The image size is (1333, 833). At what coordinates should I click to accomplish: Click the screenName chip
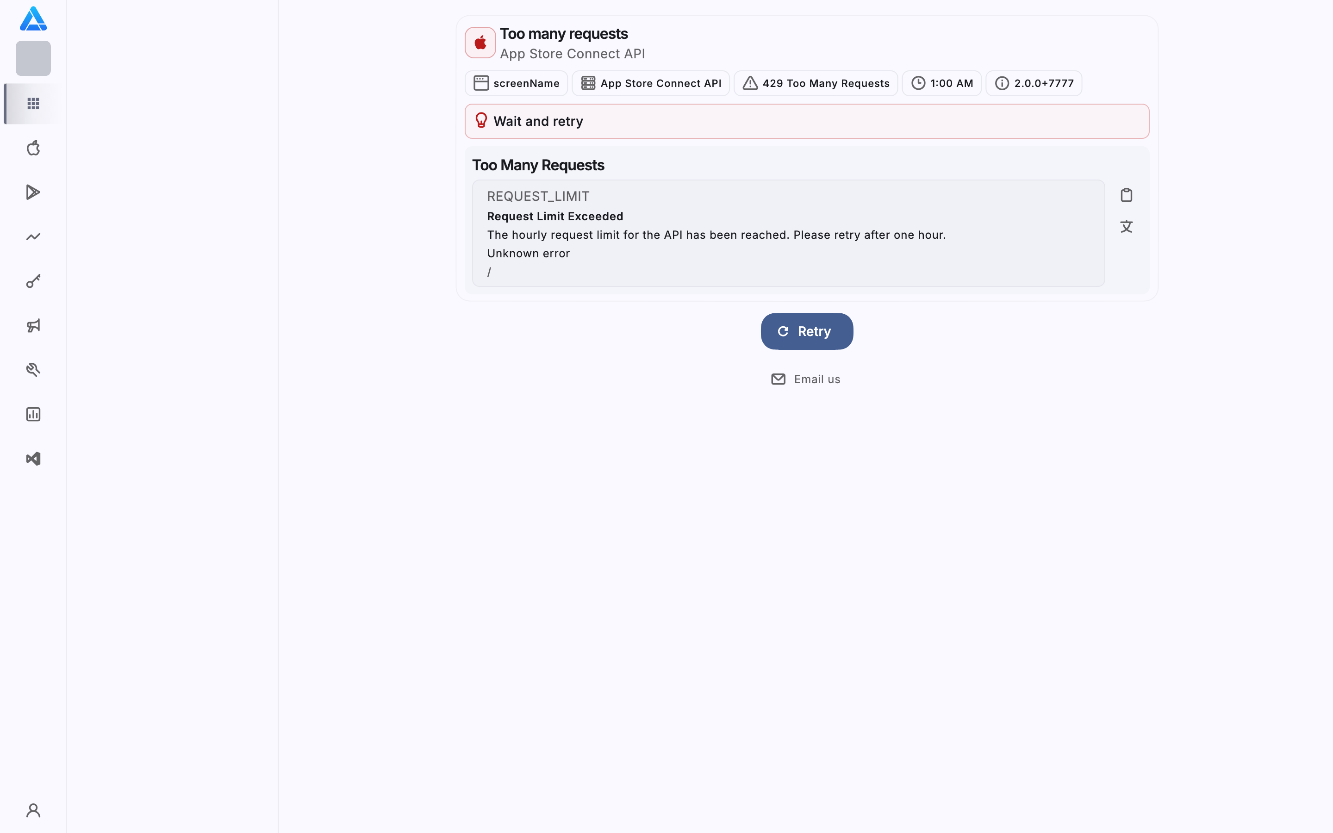[516, 83]
